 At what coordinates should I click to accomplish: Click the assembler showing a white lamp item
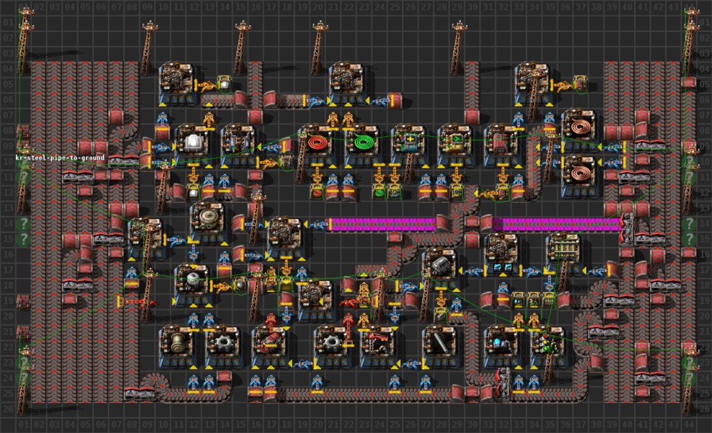click(x=193, y=145)
